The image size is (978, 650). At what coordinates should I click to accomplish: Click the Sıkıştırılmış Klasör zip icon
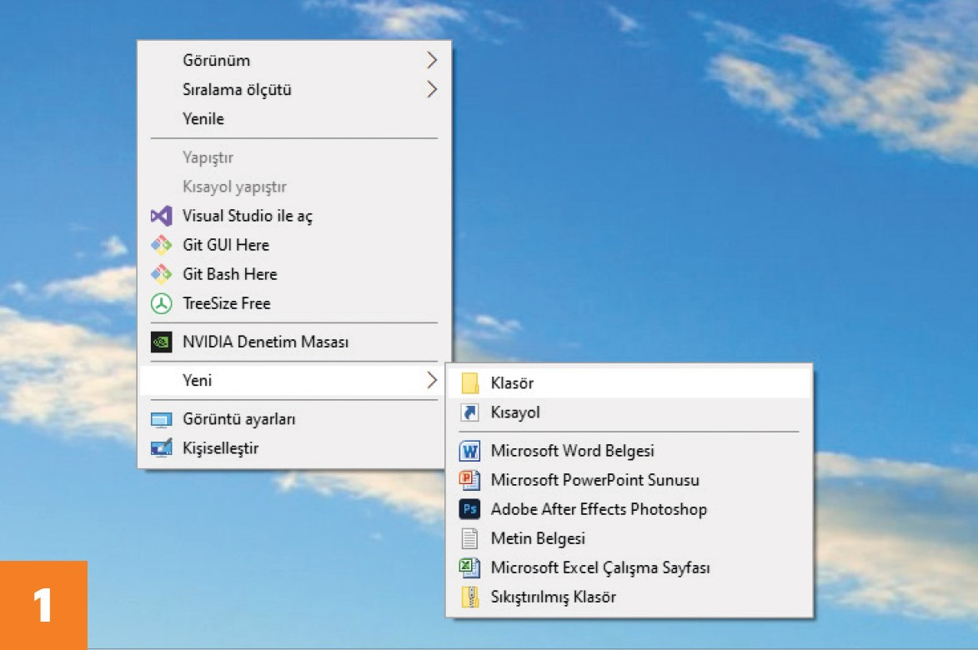[469, 597]
